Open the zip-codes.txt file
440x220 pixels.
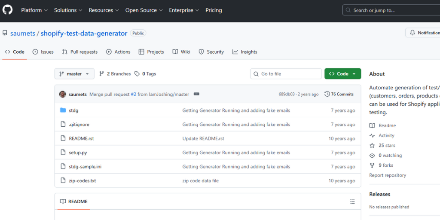pos(82,181)
